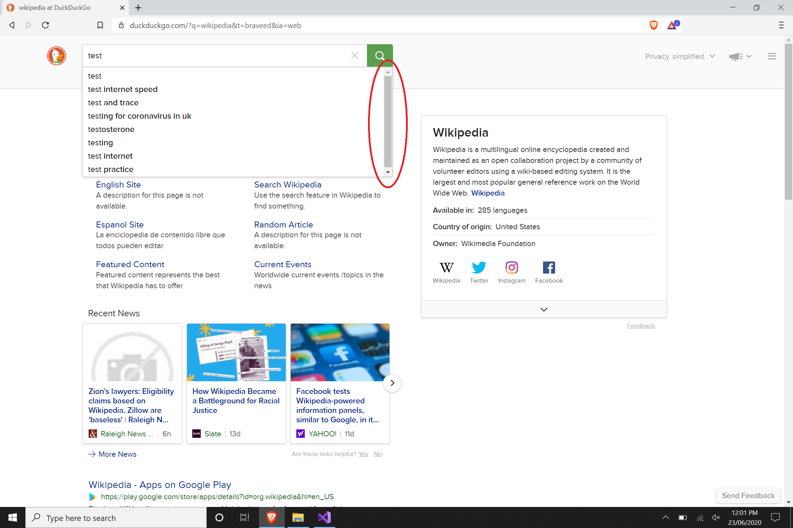The height and width of the screenshot is (528, 793).
Task: Mark the links helpful by clicking Yes
Action: (363, 454)
